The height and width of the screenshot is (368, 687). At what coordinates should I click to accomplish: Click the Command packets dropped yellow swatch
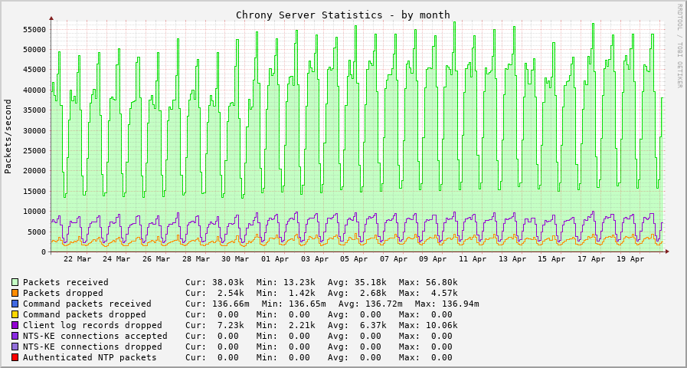coord(15,314)
